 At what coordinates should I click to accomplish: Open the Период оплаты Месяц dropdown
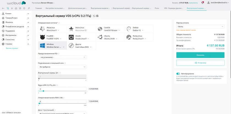[200, 26]
